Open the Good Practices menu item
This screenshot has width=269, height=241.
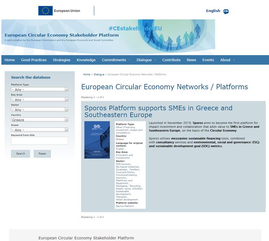pos(34,60)
